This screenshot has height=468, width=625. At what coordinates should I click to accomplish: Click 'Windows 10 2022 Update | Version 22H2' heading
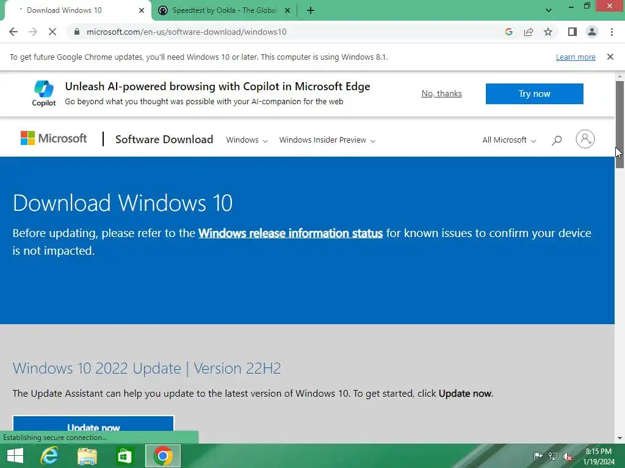click(x=146, y=368)
